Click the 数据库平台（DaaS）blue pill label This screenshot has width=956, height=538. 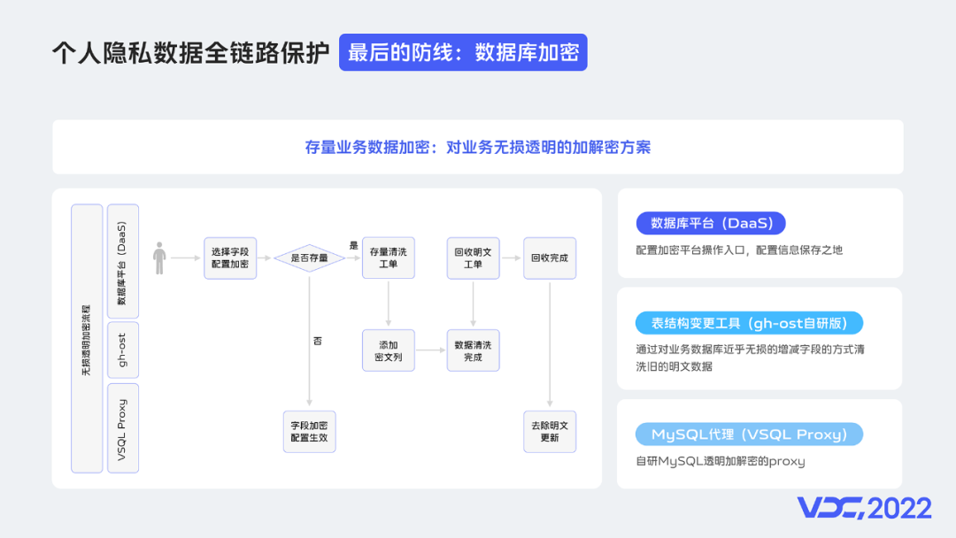click(711, 223)
